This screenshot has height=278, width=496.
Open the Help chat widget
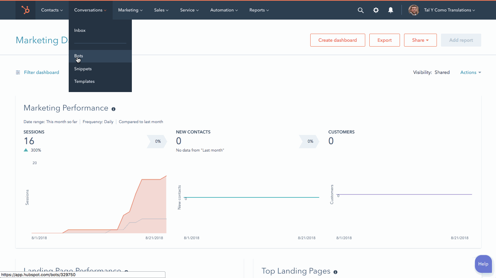(483, 264)
